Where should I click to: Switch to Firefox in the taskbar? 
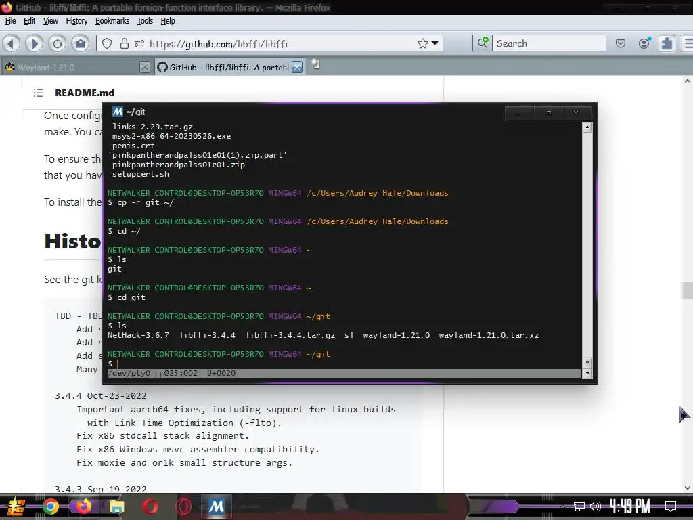[x=83, y=506]
